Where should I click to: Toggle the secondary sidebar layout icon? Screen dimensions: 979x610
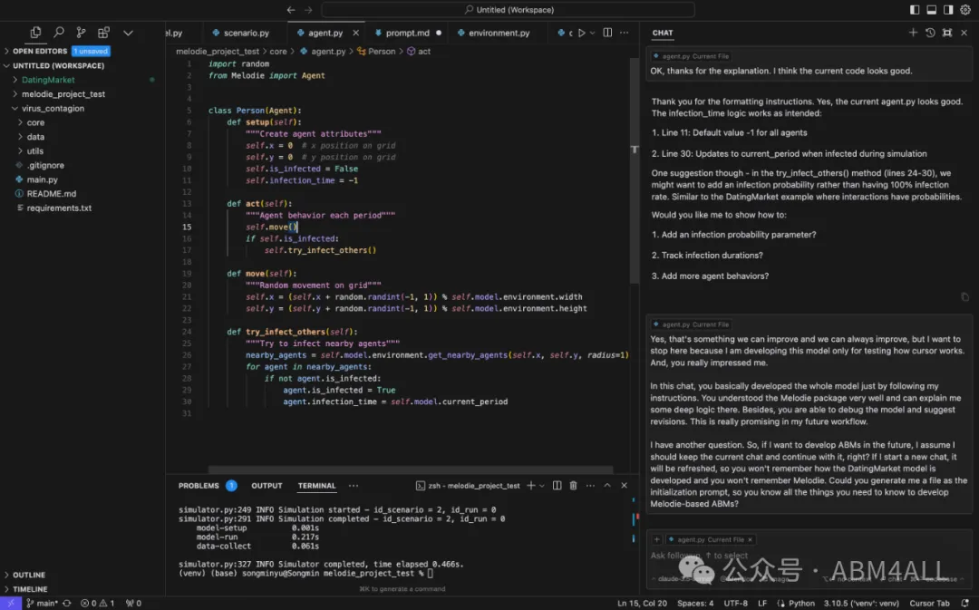coord(948,9)
